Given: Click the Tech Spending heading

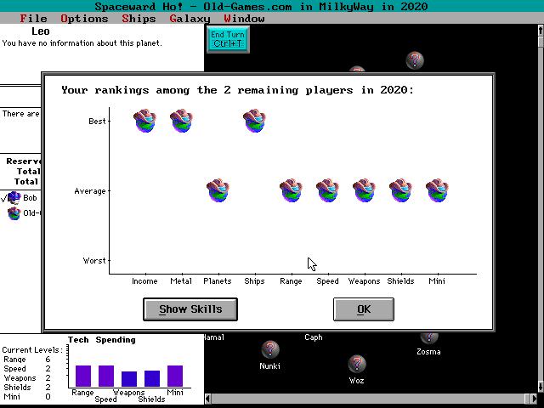Looking at the screenshot, I should coord(102,340).
